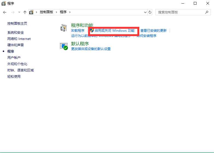The width and height of the screenshot is (214, 153).
Task: Open the address bar history dropdown
Action: pos(145,12)
